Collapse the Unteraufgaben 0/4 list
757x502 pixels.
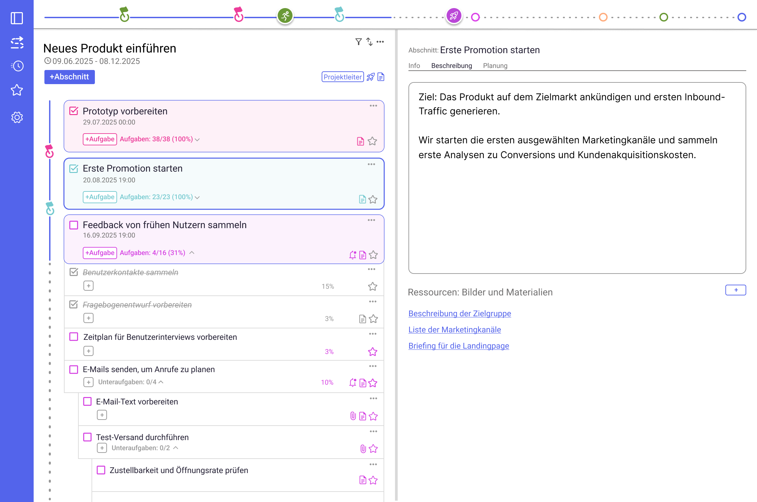coord(161,382)
